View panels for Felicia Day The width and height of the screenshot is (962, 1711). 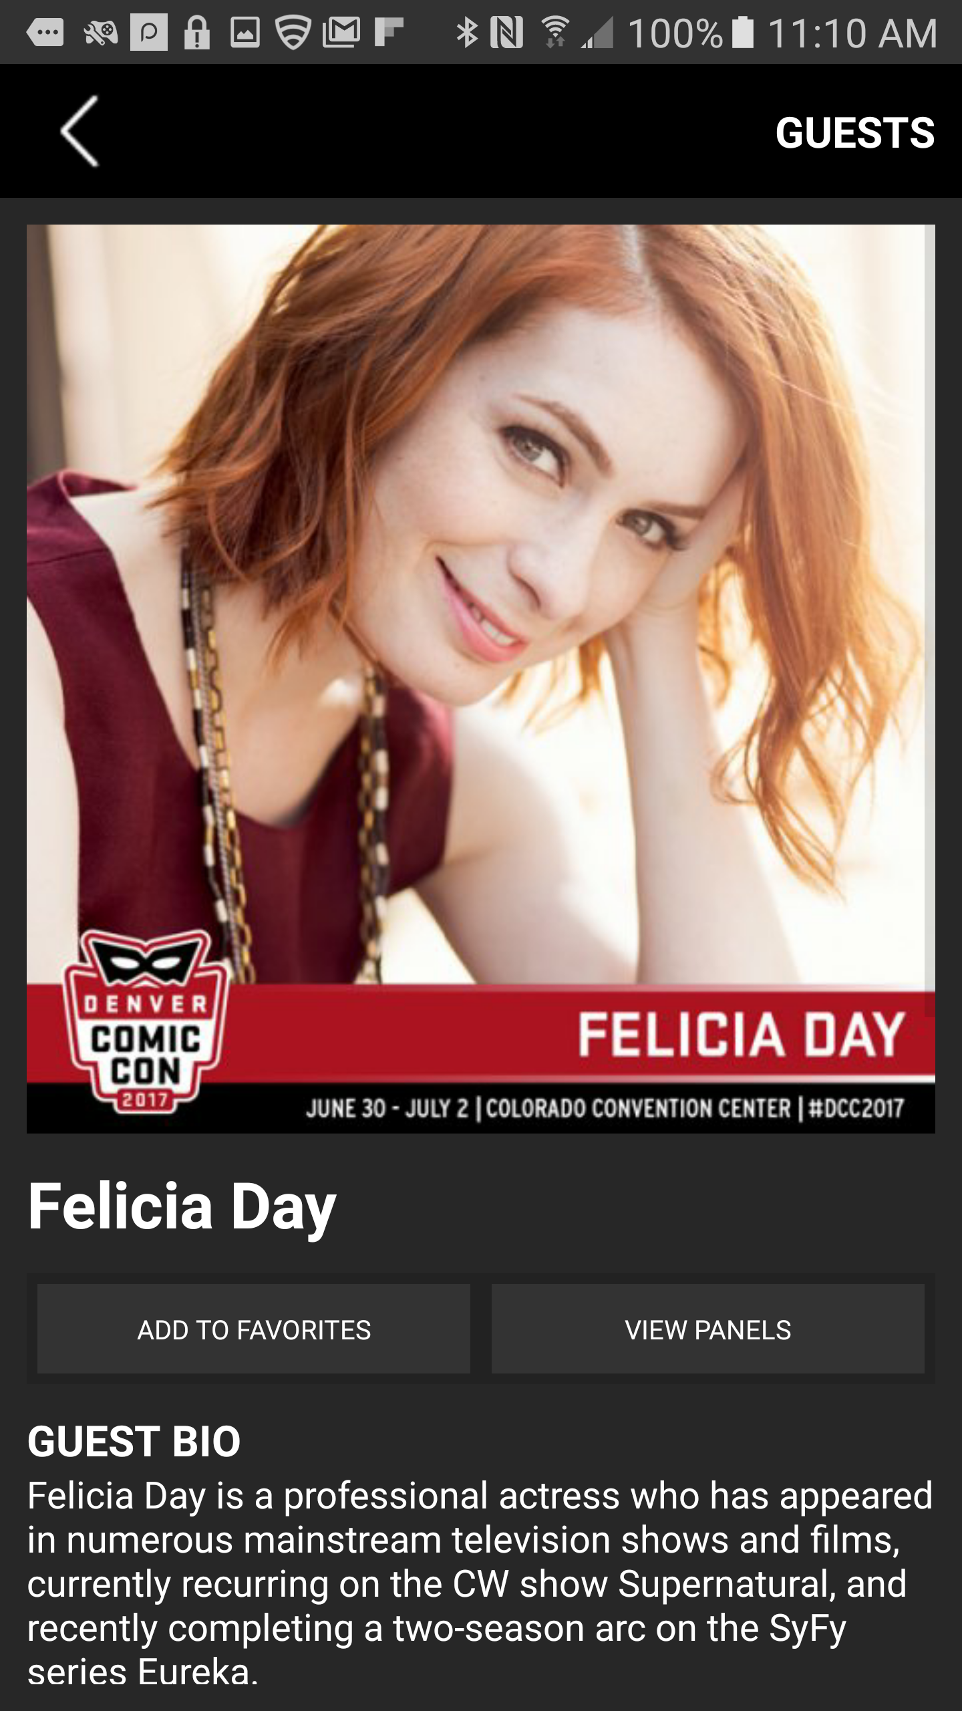click(708, 1329)
